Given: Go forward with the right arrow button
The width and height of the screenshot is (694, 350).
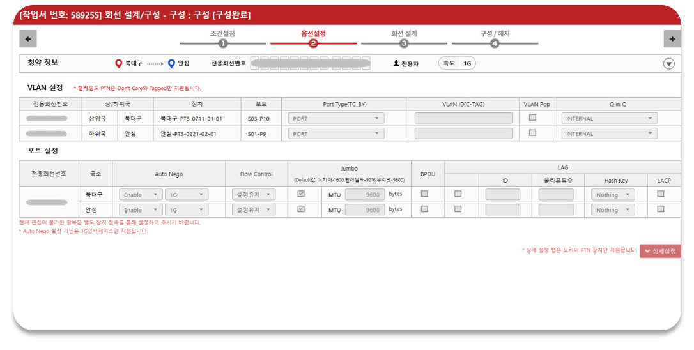Looking at the screenshot, I should (x=672, y=39).
